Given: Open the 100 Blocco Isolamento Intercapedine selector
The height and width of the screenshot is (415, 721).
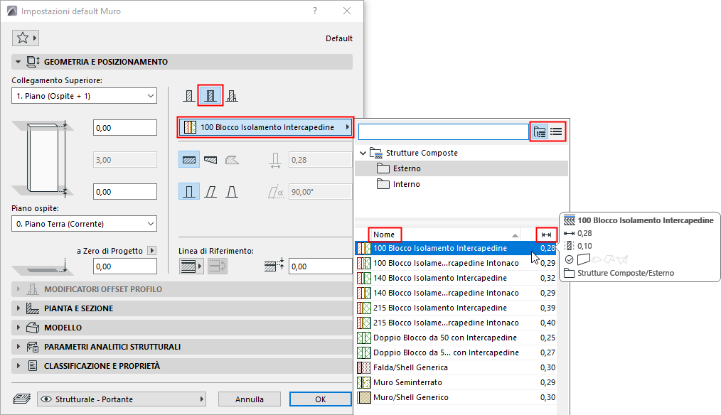Looking at the screenshot, I should point(265,127).
